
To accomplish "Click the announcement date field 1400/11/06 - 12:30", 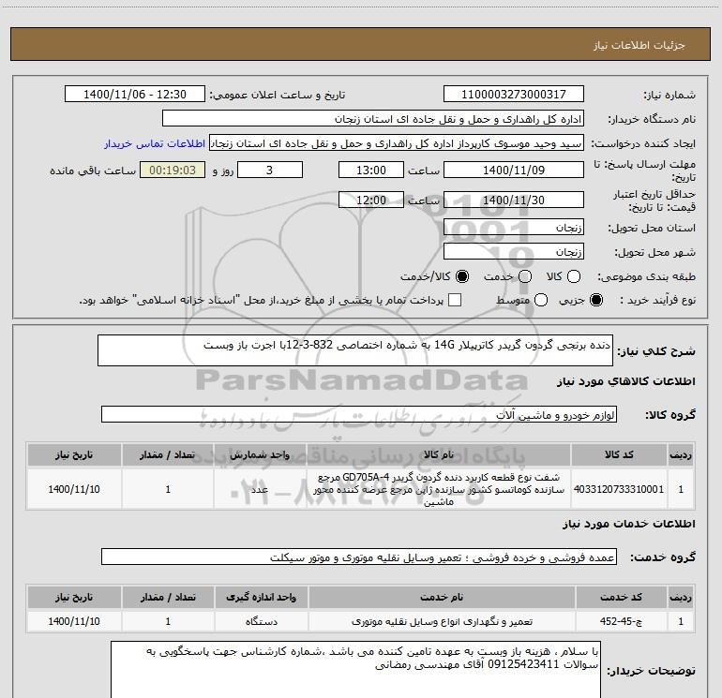I will (x=135, y=95).
